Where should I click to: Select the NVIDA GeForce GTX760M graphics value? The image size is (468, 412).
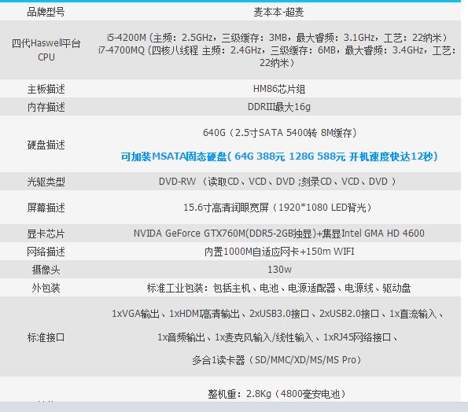coord(278,234)
